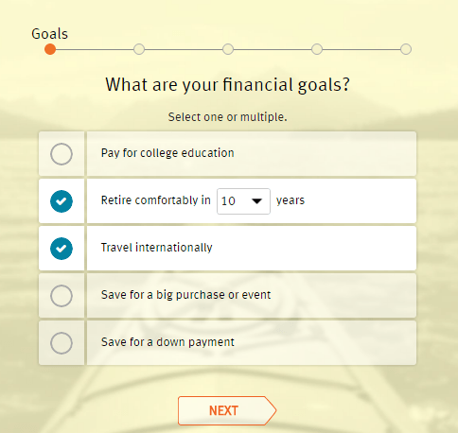Viewport: 458px width, 433px height.
Task: Click the Retire comfortably in label
Action: tap(155, 200)
